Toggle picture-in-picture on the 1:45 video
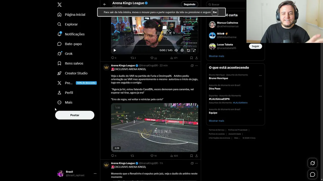Viewport: 323px width, 181px height. click(188, 50)
